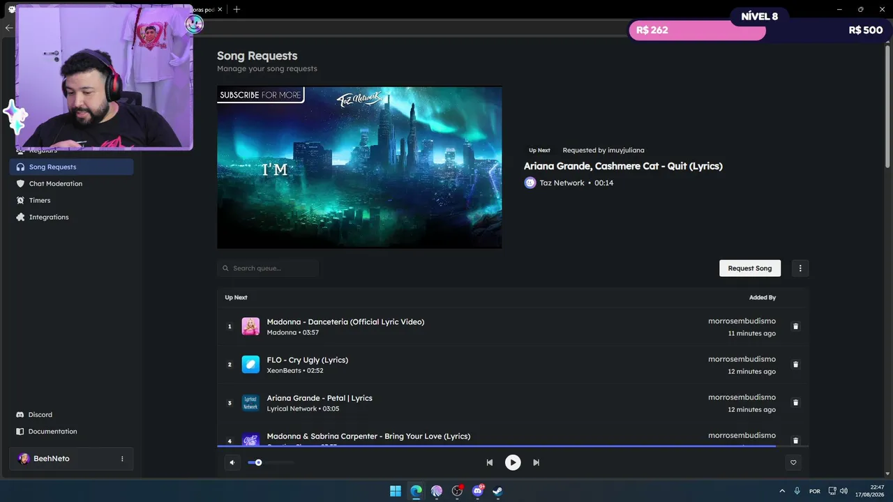This screenshot has width=893, height=502.
Task: Click the shield icon beside Chat Moderation
Action: pyautogui.click(x=20, y=183)
